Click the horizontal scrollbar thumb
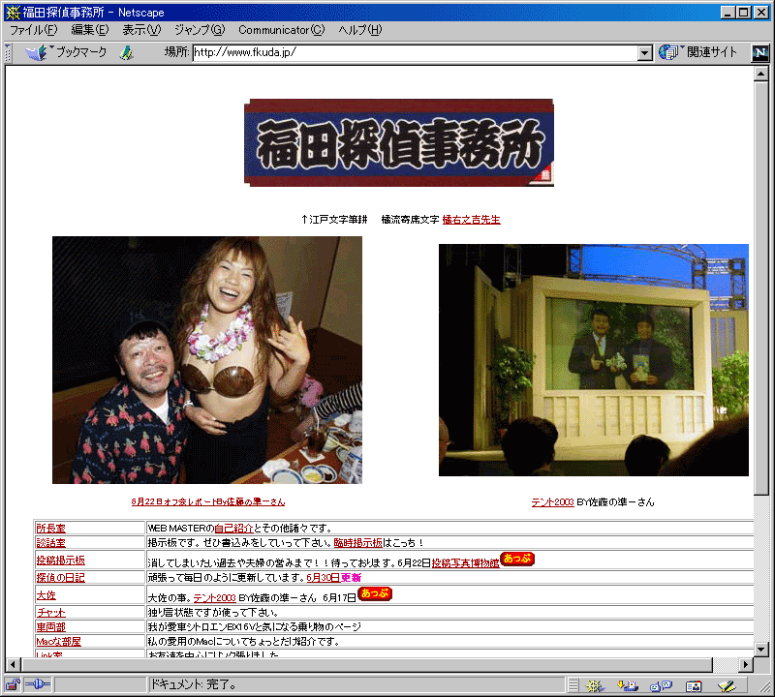This screenshot has width=775, height=697. click(x=366, y=664)
